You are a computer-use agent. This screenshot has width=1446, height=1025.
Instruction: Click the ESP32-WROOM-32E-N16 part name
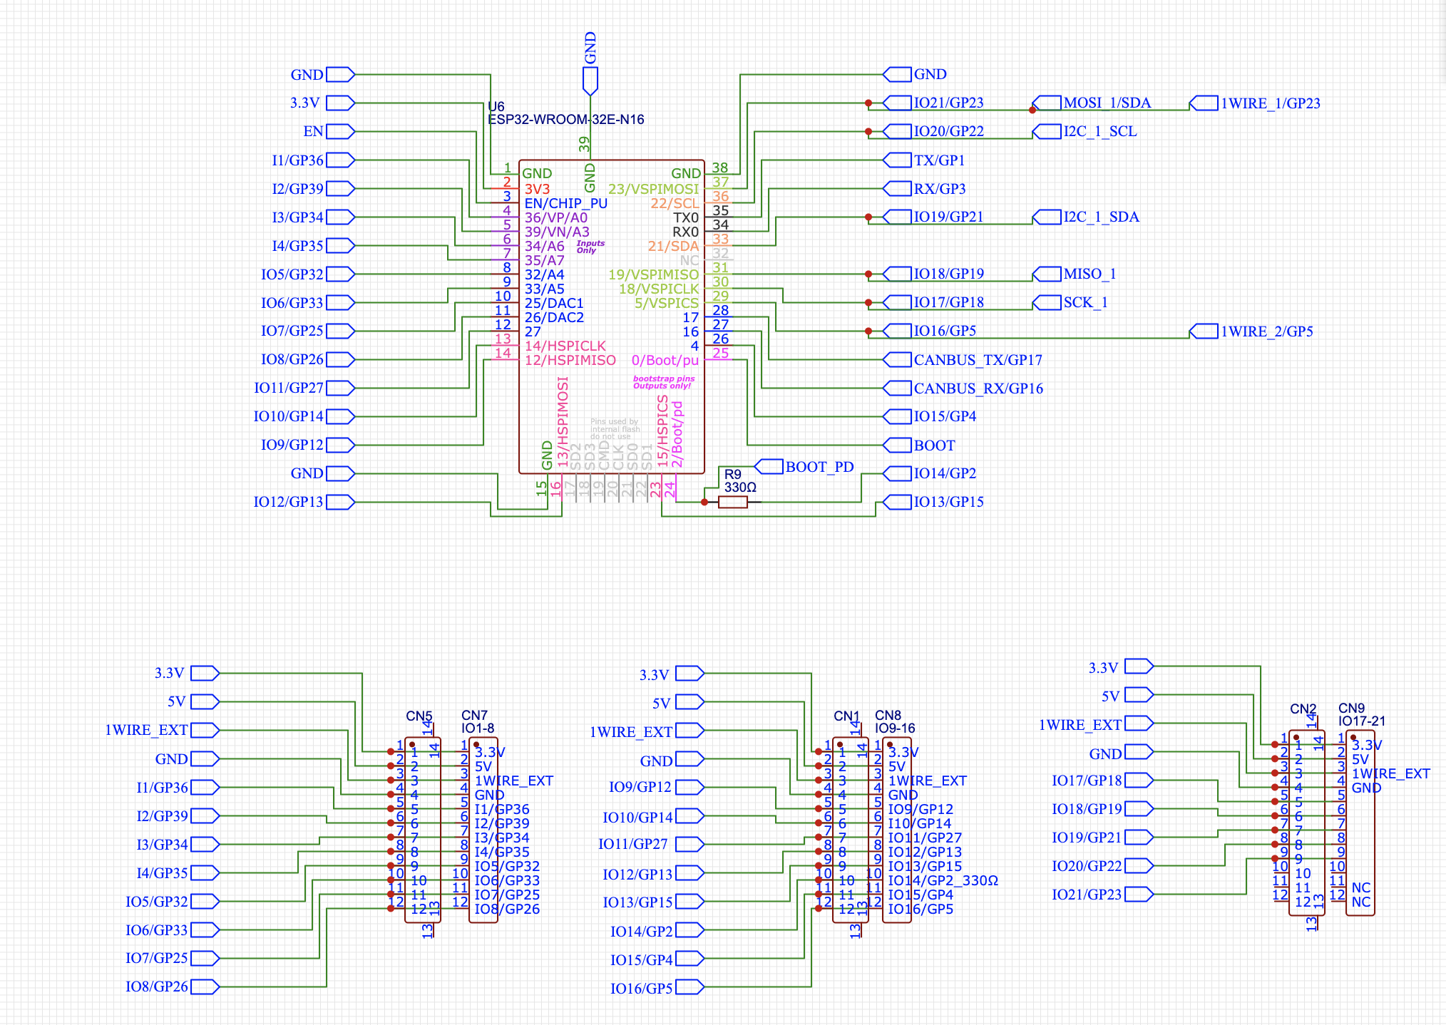pyautogui.click(x=566, y=120)
